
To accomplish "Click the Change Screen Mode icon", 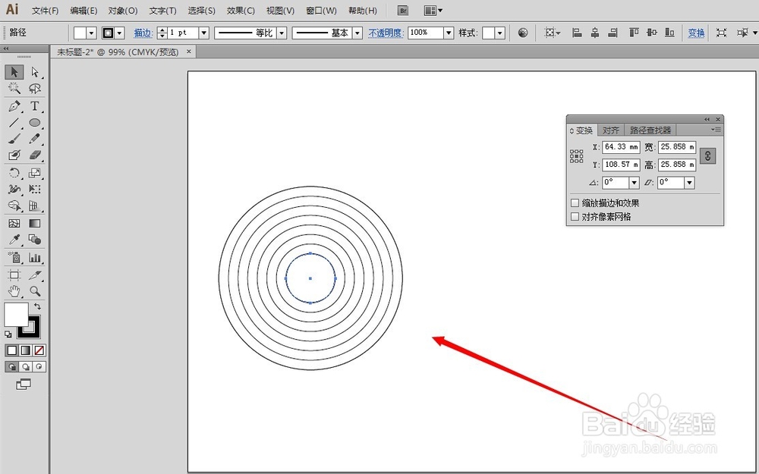I will (24, 385).
